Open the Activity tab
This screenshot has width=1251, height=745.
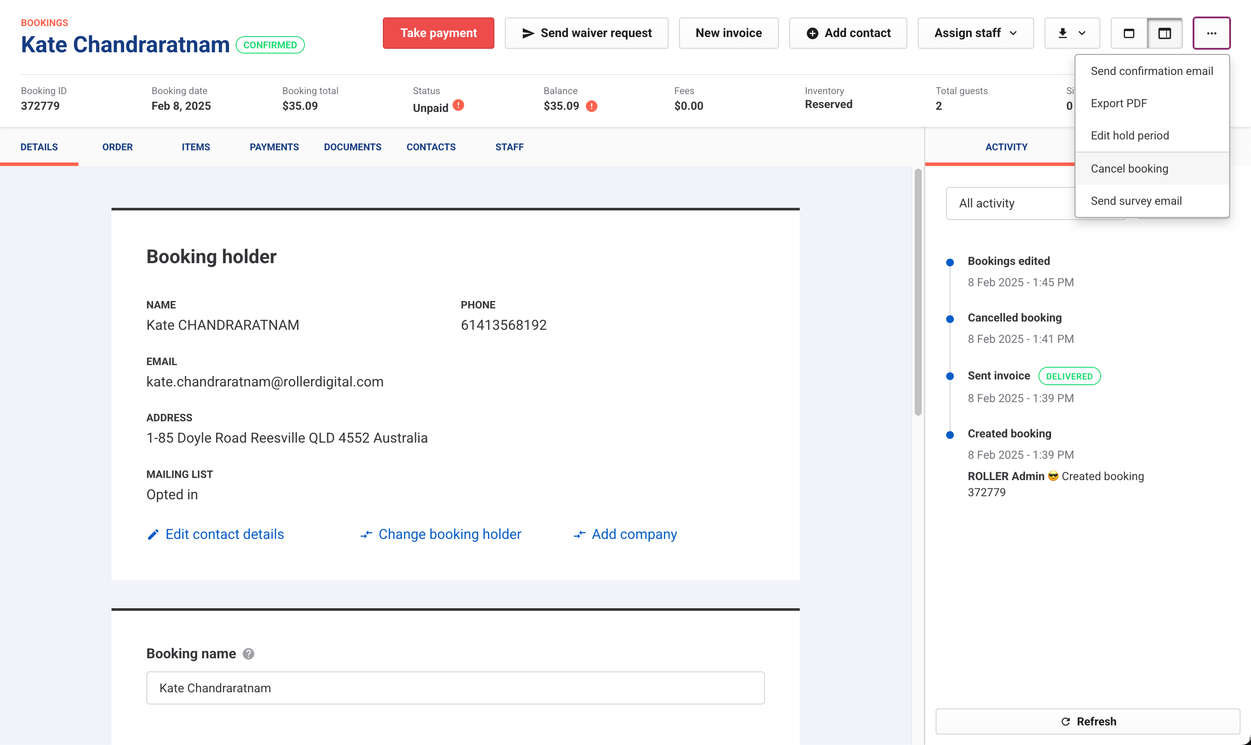(x=1006, y=147)
